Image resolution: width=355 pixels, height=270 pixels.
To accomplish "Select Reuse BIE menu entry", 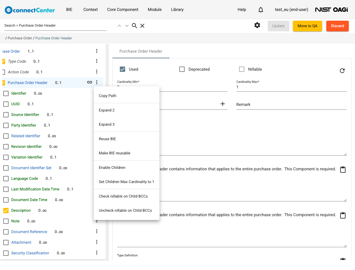I will tap(127, 139).
